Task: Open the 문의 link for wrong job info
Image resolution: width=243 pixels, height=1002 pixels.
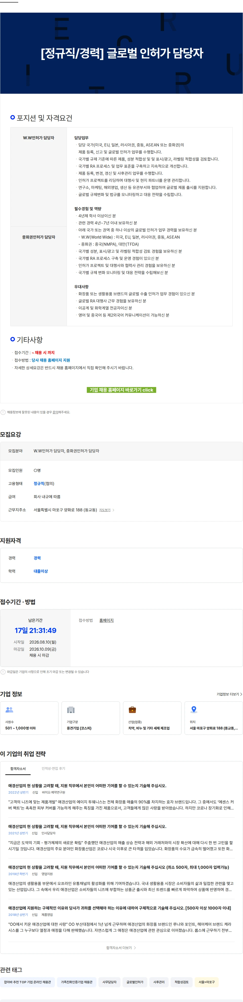Action: click(55, 412)
